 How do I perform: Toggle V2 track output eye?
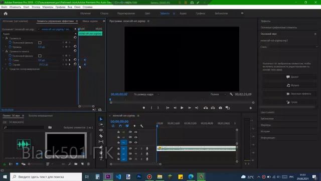pos(136,137)
